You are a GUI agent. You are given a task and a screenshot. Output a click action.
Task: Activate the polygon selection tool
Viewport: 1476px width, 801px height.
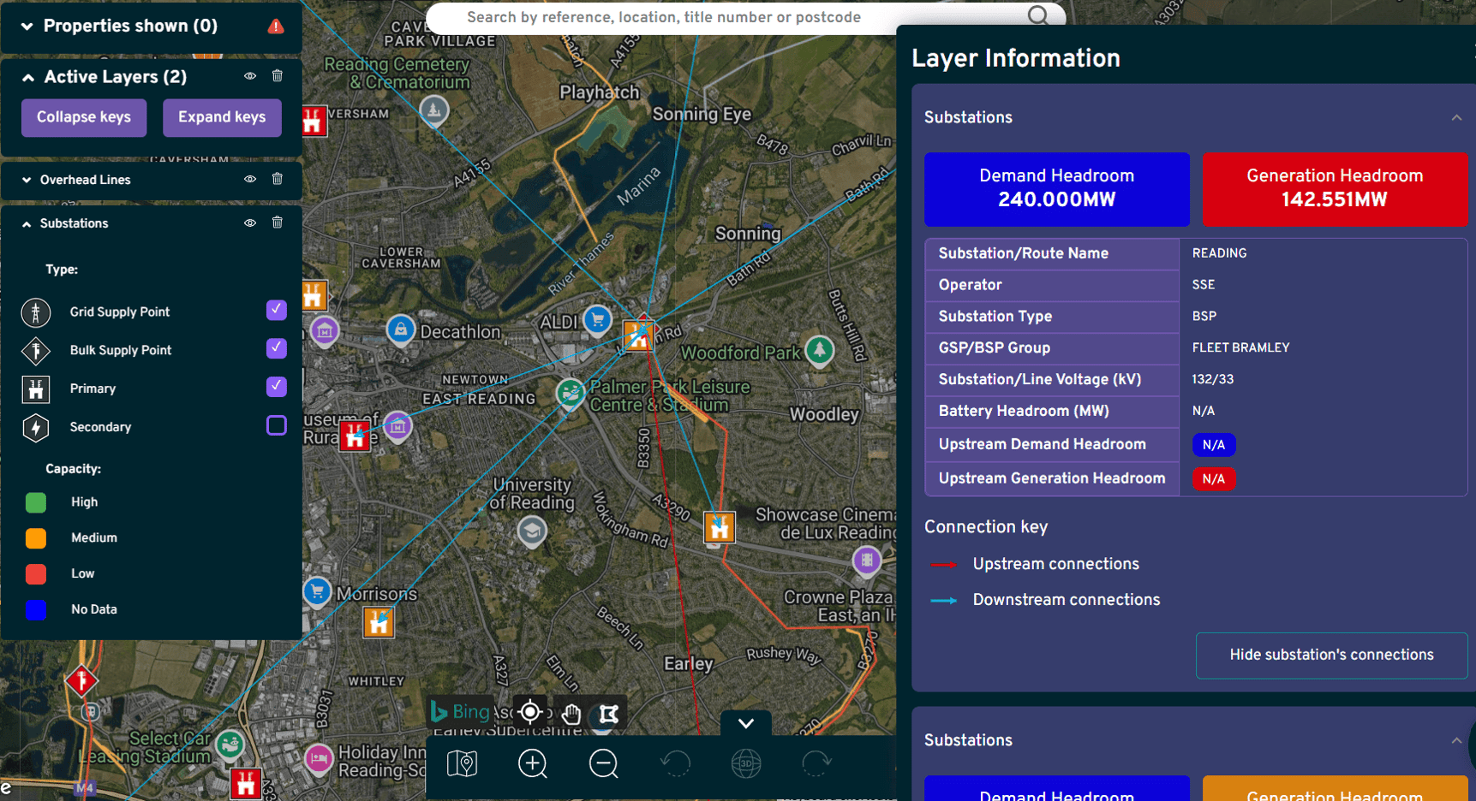tap(608, 712)
